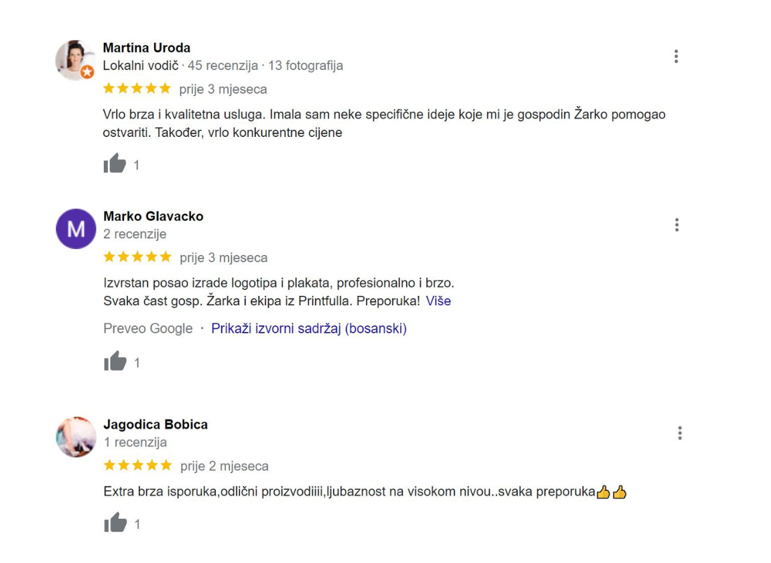The image size is (771, 563).
Task: Open options menu for Martina Uroda's review
Action: pyautogui.click(x=676, y=56)
